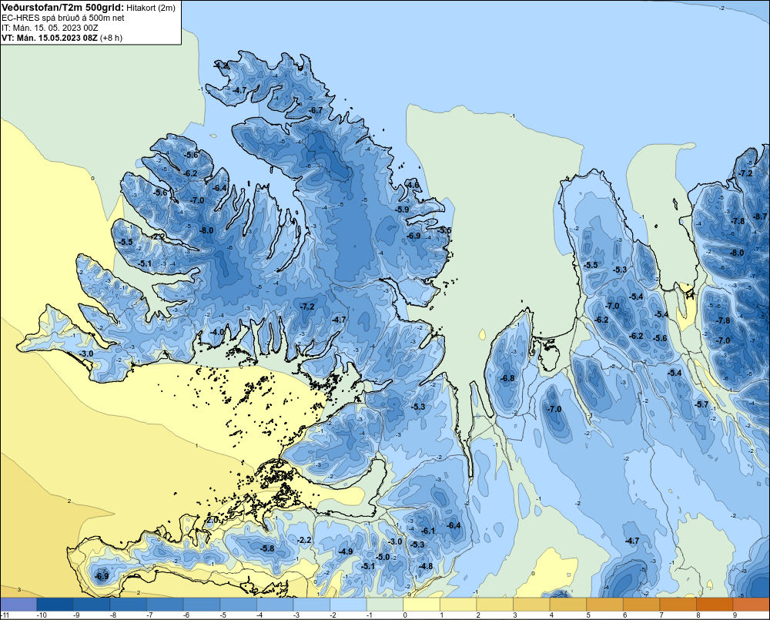Click the pale yellow swatch between 0 and 1
Viewport: 770px width, 620px height.
point(422,604)
